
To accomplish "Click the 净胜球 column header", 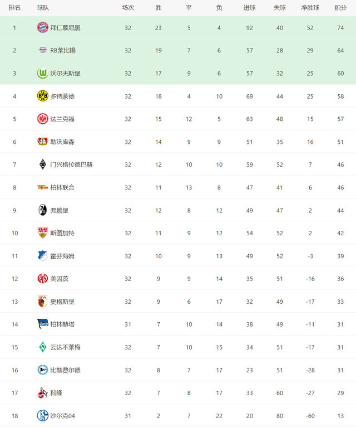I will 310,8.
